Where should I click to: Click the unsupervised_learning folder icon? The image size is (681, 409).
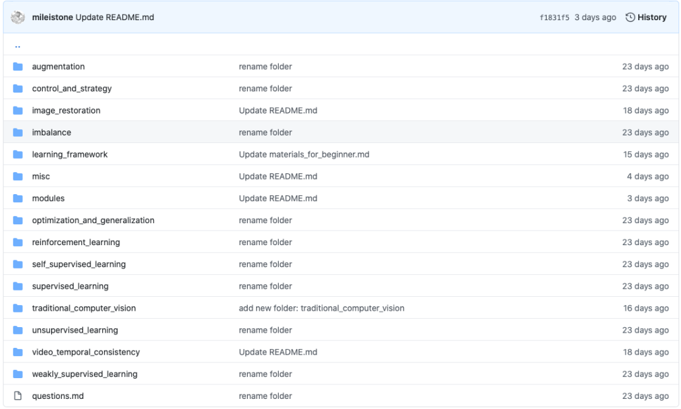point(18,330)
